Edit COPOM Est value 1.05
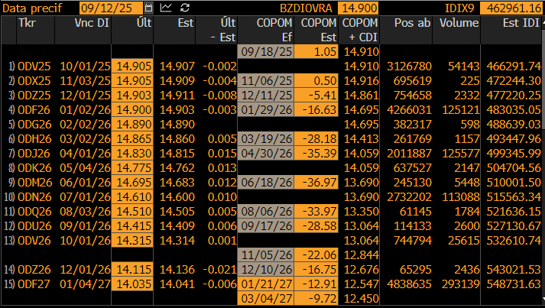The image size is (545, 308). pos(316,51)
